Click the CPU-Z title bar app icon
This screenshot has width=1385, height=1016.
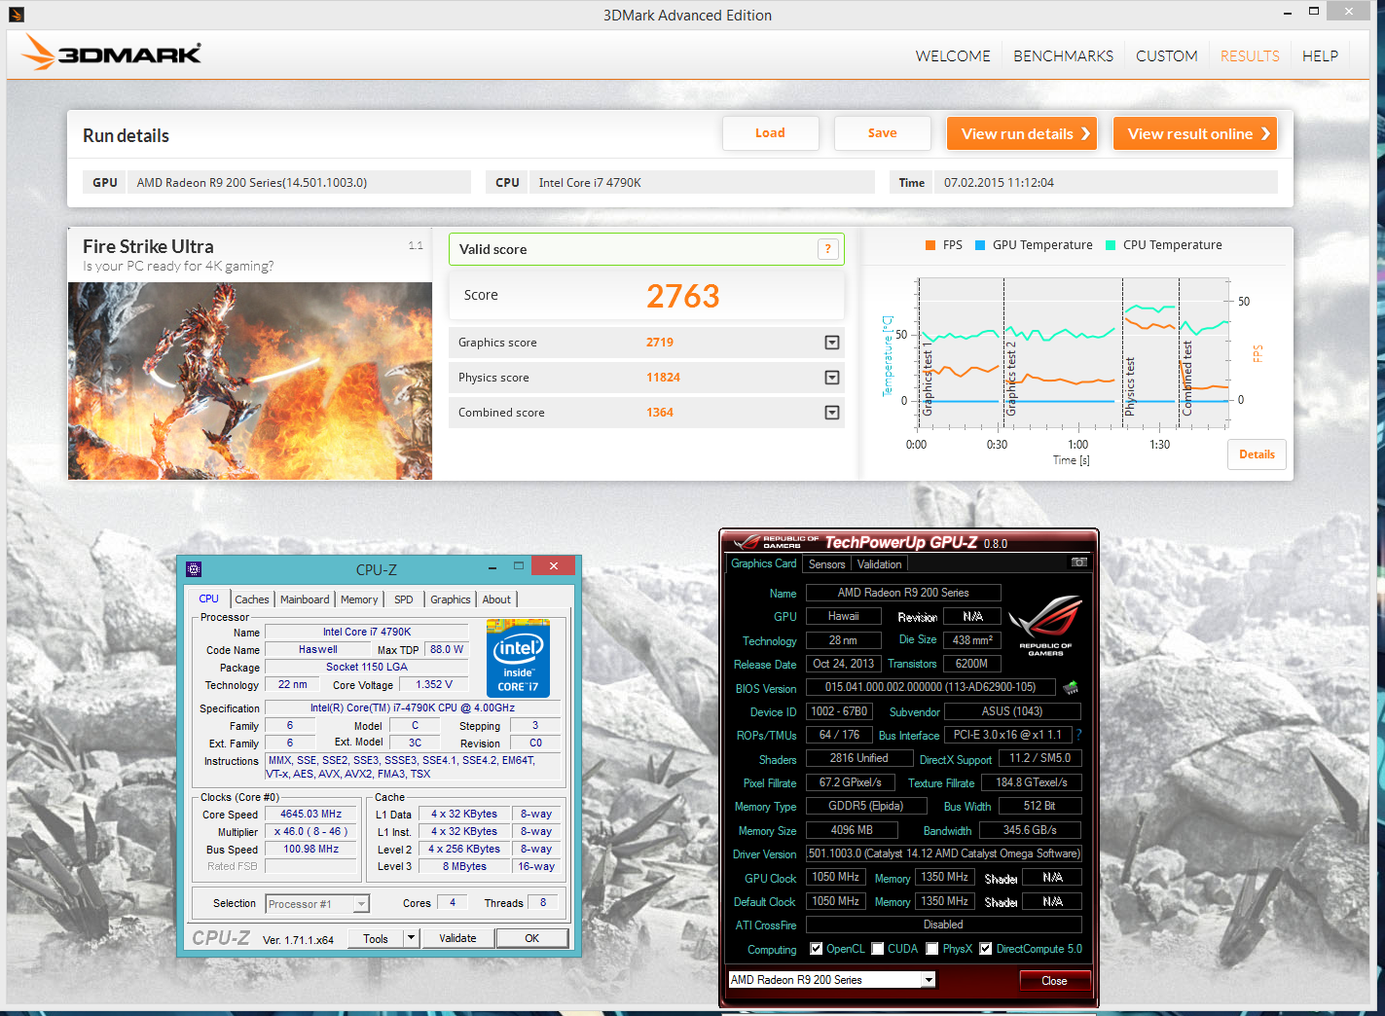(193, 569)
